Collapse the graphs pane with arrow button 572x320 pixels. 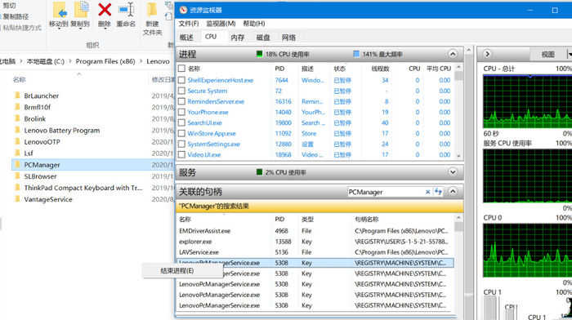487,55
